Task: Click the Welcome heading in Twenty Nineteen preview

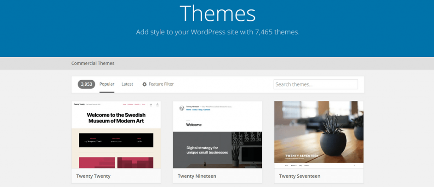Action: (194, 125)
